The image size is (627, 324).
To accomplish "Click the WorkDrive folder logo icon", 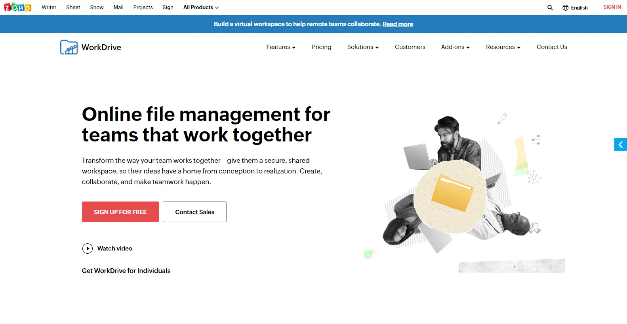I will [69, 47].
